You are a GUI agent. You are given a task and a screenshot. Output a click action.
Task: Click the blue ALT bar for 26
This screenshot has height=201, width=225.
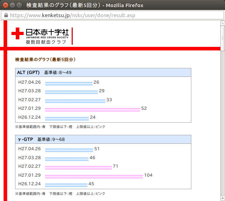[x=69, y=84]
